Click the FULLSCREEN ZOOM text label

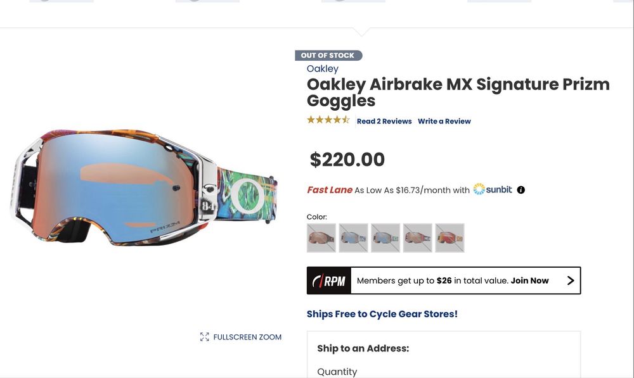coord(247,337)
